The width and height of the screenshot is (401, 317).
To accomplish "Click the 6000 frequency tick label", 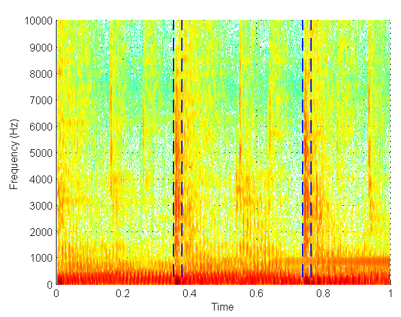I will tap(41, 127).
